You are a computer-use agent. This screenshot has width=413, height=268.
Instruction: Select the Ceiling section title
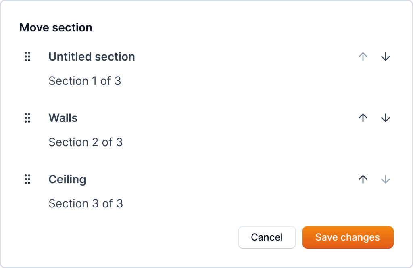click(67, 180)
